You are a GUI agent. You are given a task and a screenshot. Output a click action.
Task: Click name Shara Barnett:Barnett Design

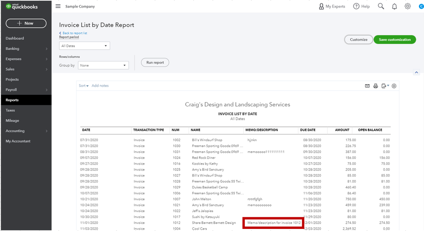click(x=214, y=223)
